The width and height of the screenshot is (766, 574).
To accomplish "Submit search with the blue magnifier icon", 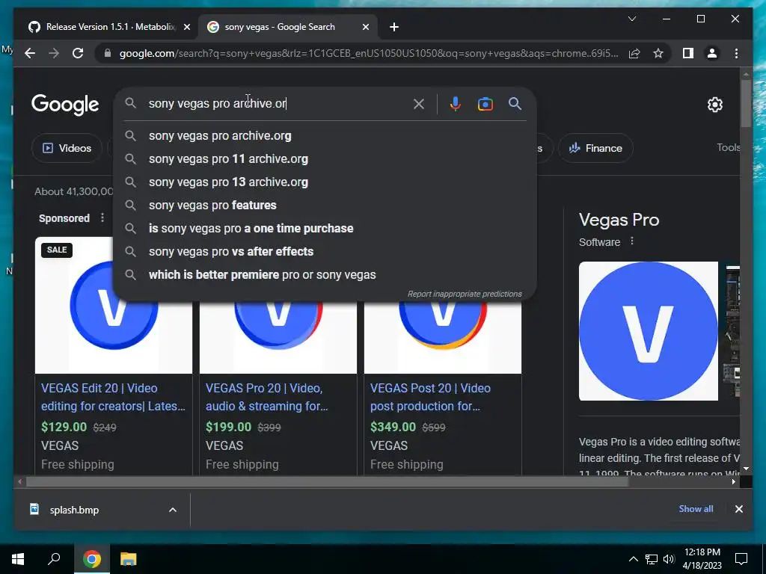I will pyautogui.click(x=515, y=103).
